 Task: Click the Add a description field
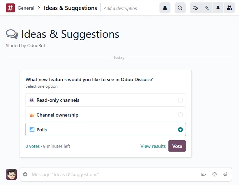coord(121,8)
